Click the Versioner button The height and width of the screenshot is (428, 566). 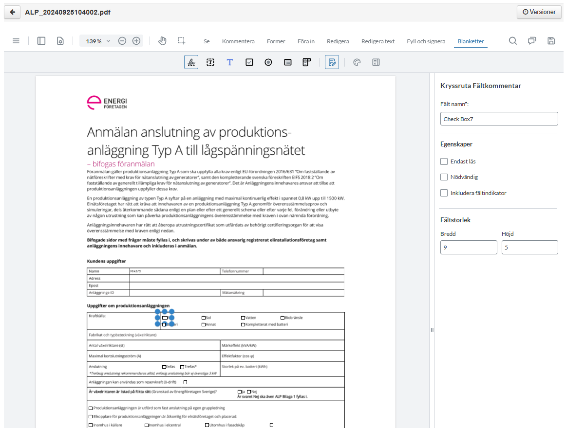tap(539, 12)
